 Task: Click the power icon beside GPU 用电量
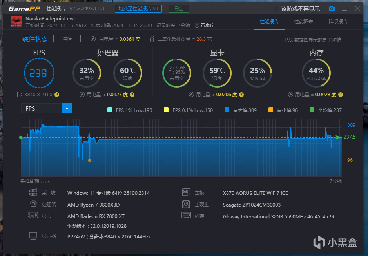(191, 95)
